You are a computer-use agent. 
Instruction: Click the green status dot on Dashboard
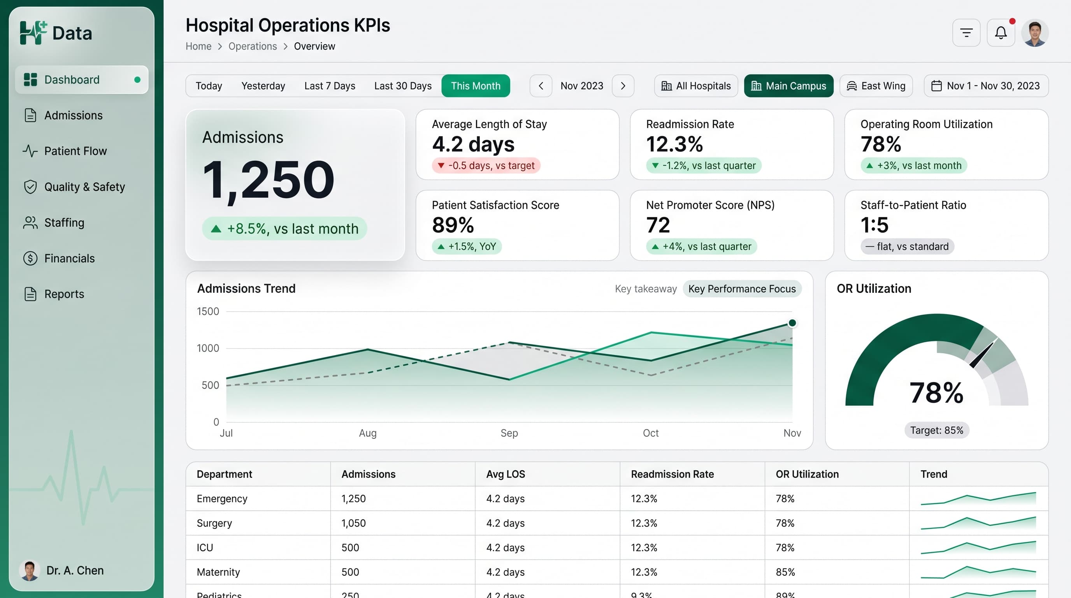click(x=137, y=79)
